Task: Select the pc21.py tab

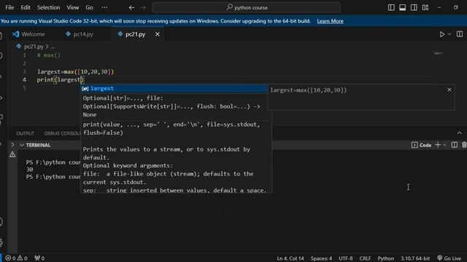Action: [x=136, y=34]
